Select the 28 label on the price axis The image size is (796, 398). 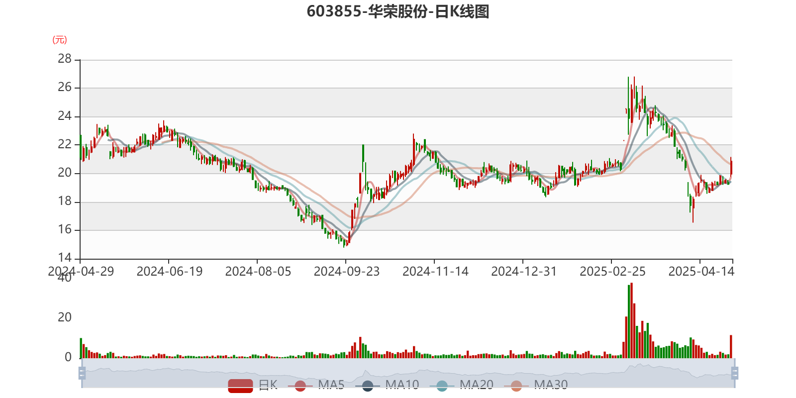[x=65, y=59]
